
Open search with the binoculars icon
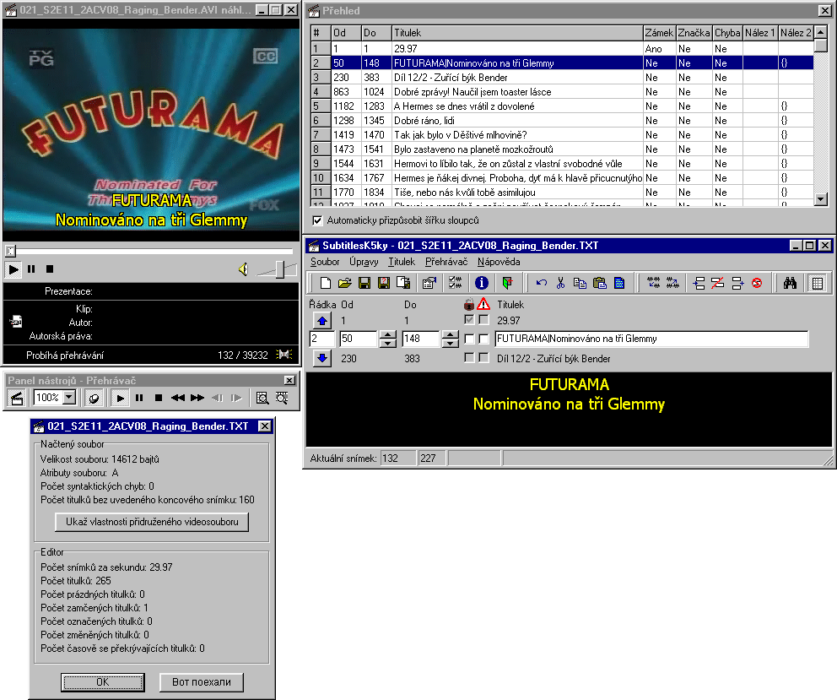790,283
